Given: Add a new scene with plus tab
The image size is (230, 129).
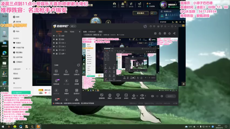Looking at the screenshot, I should [x=80, y=32].
